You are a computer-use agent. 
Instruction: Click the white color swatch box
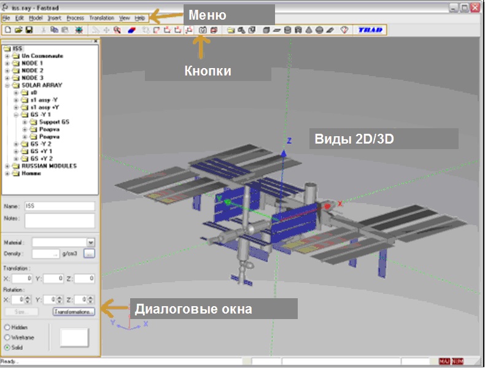tap(74, 337)
